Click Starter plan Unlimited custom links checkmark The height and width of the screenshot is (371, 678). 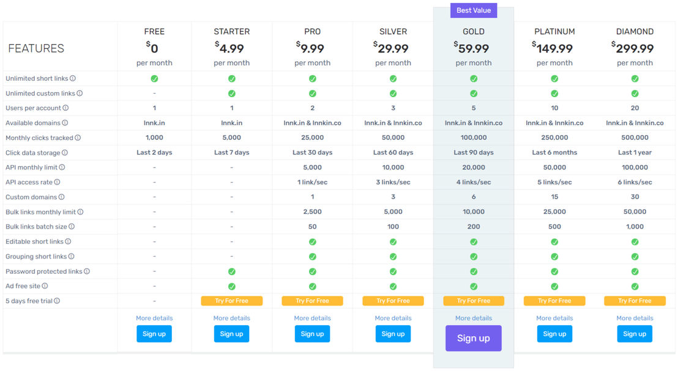[x=232, y=94]
